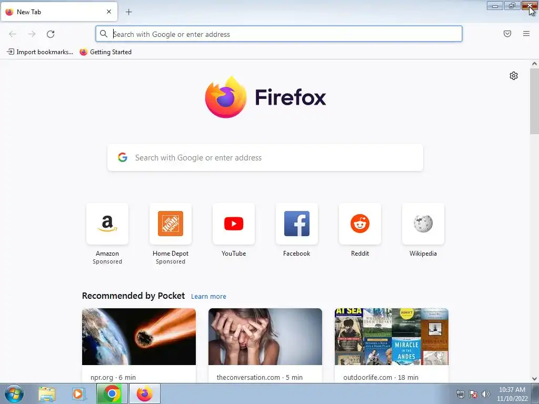This screenshot has height=404, width=539.
Task: Open the Facebook shortcut tile
Action: tap(297, 224)
